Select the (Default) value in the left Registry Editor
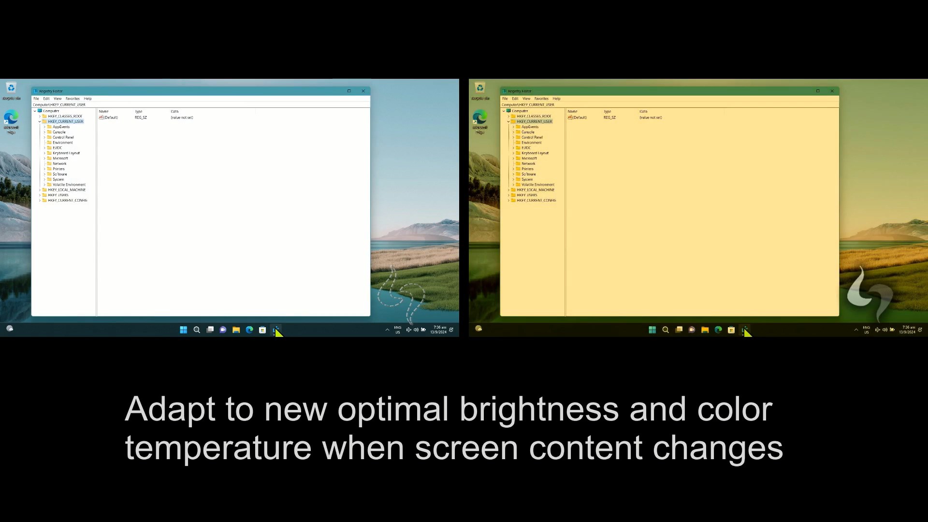The height and width of the screenshot is (522, 928). tap(111, 117)
